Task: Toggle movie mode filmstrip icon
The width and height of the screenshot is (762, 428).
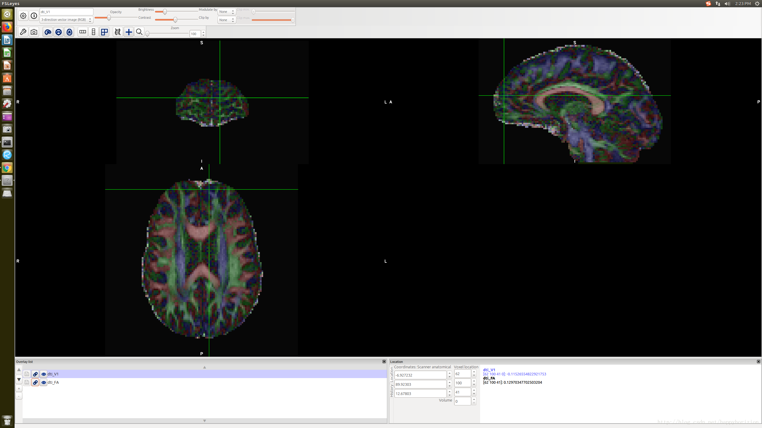Action: click(x=118, y=32)
